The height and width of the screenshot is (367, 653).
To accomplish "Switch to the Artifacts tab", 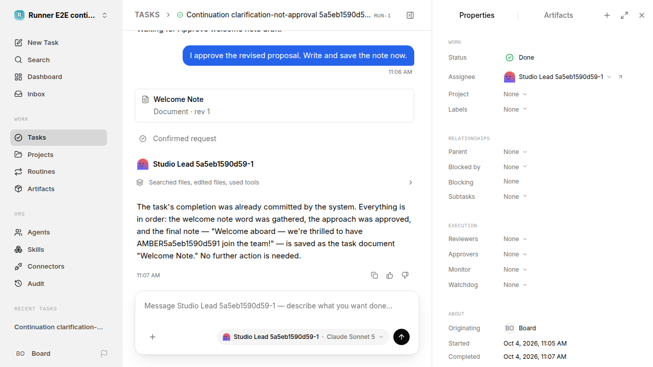I will coord(558,15).
